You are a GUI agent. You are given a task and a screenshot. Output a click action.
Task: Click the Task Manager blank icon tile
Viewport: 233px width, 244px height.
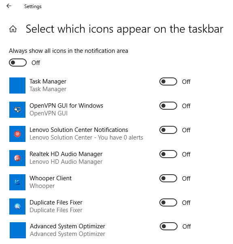[x=17, y=86]
